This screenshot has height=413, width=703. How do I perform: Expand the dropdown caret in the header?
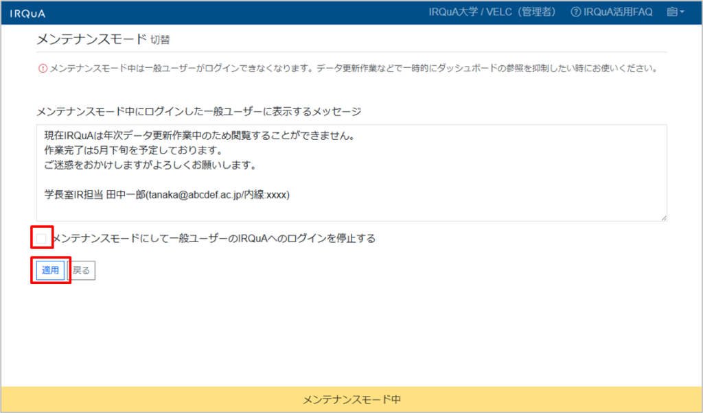(682, 12)
